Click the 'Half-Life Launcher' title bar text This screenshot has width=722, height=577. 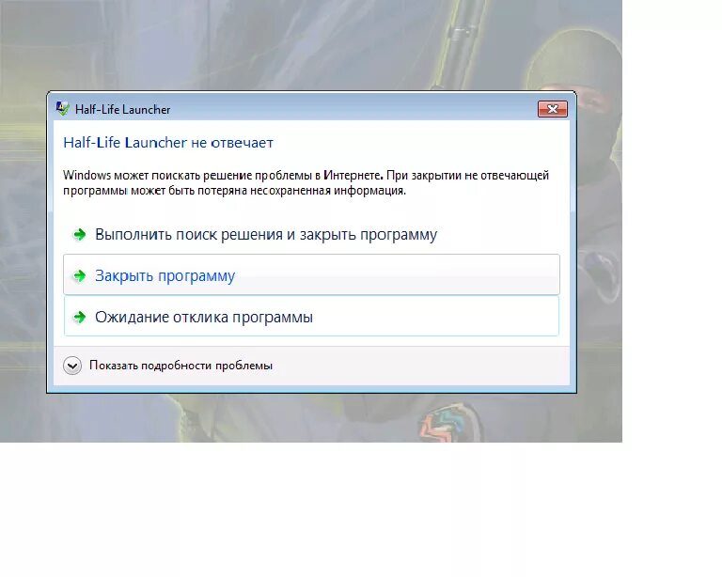(122, 110)
